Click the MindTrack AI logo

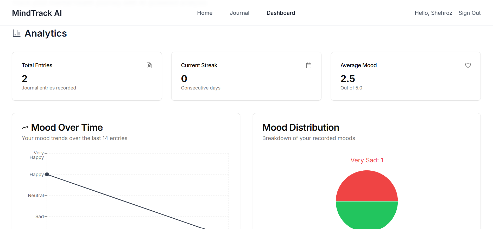click(x=37, y=13)
